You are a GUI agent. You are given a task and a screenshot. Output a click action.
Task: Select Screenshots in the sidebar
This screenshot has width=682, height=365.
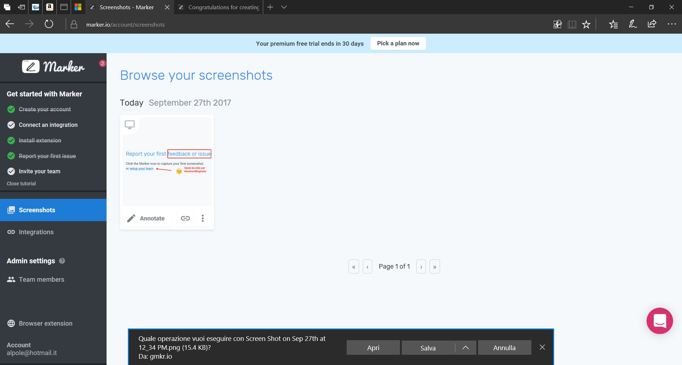click(53, 210)
